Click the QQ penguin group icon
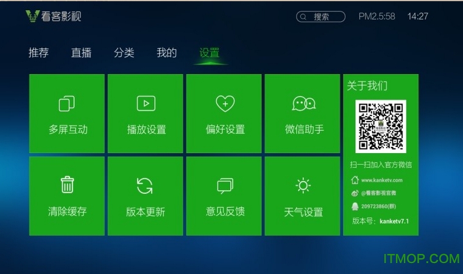This screenshot has height=274, width=463. click(x=355, y=207)
